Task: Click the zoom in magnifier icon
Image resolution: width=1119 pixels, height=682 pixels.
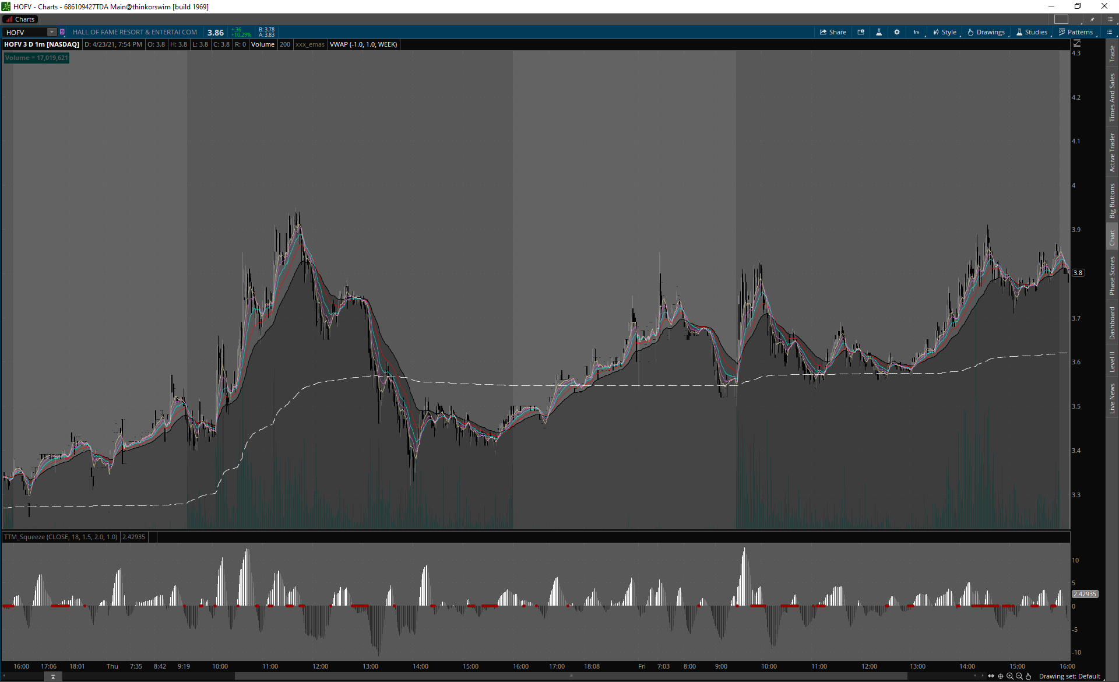Action: (1010, 676)
